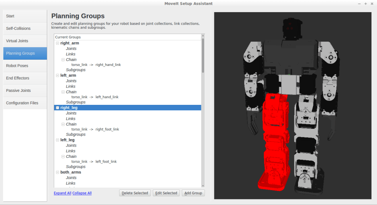Viewport: 377px width, 205px height.
Task: Collapse the left_arm group expander
Action: pyautogui.click(x=58, y=75)
